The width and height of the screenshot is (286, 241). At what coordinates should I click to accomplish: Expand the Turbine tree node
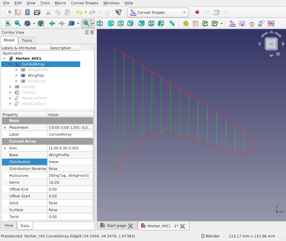click(10, 92)
